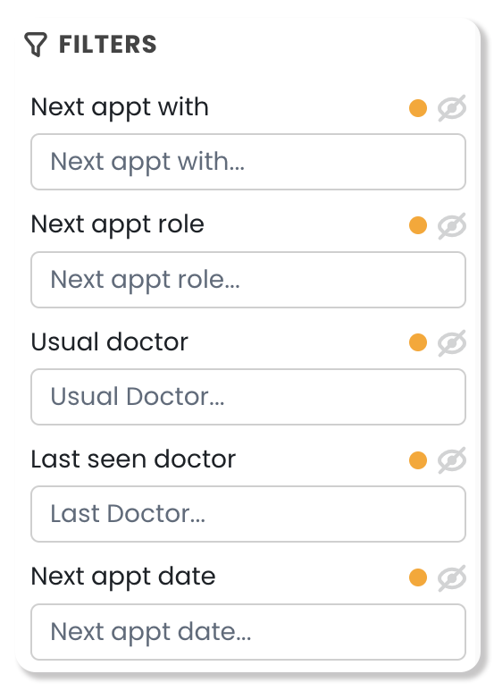Image resolution: width=494 pixels, height=691 pixels.
Task: Toggle visibility of Usual doctor filter
Action: pos(452,342)
